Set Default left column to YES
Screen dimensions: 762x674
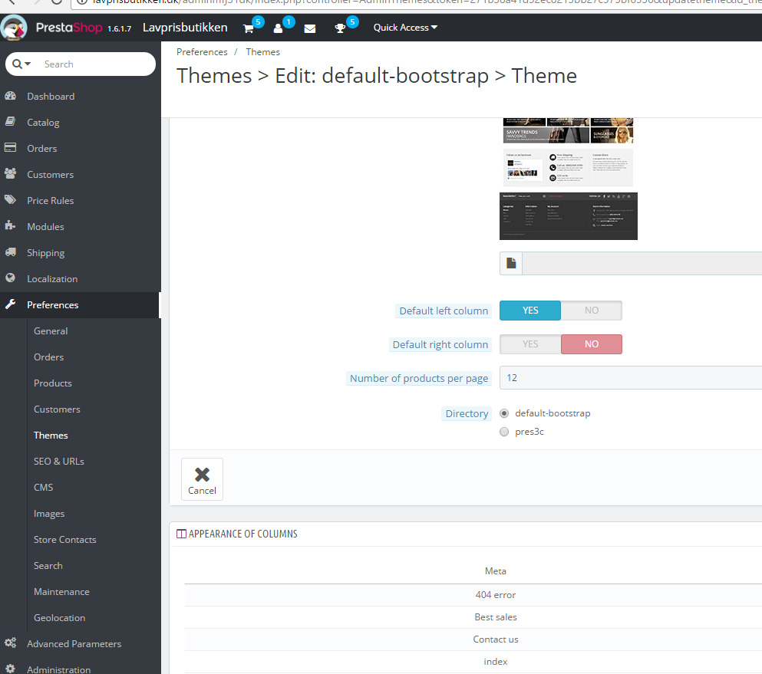[x=530, y=311]
